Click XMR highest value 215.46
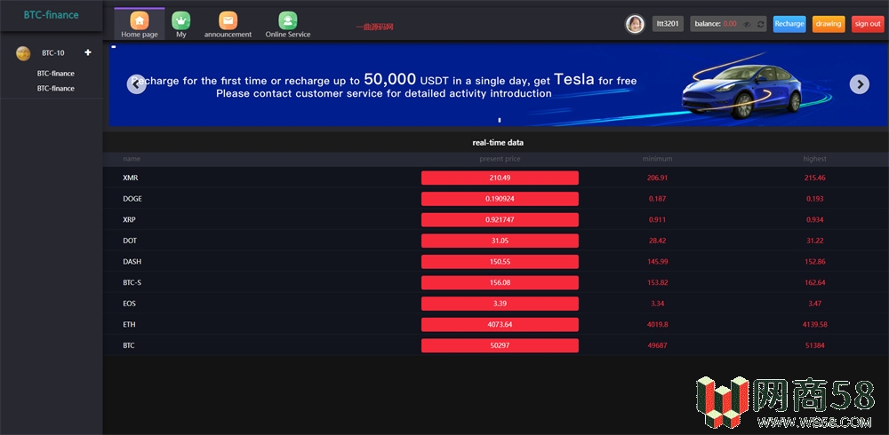The width and height of the screenshot is (889, 435). (x=814, y=178)
